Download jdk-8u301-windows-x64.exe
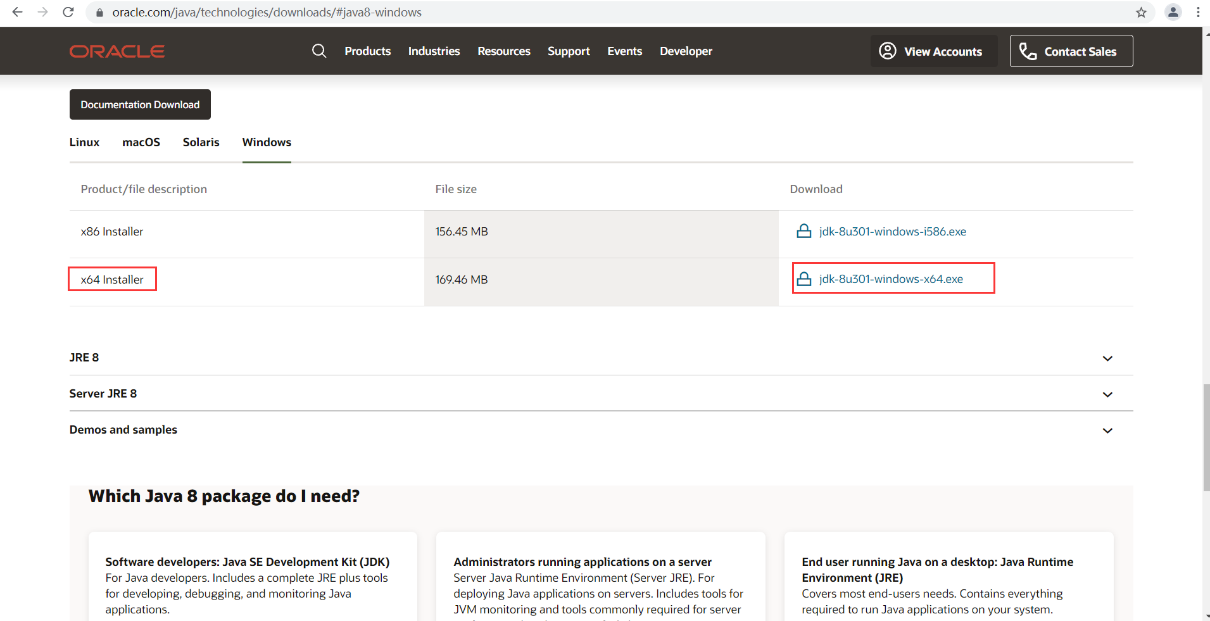 pos(891,279)
